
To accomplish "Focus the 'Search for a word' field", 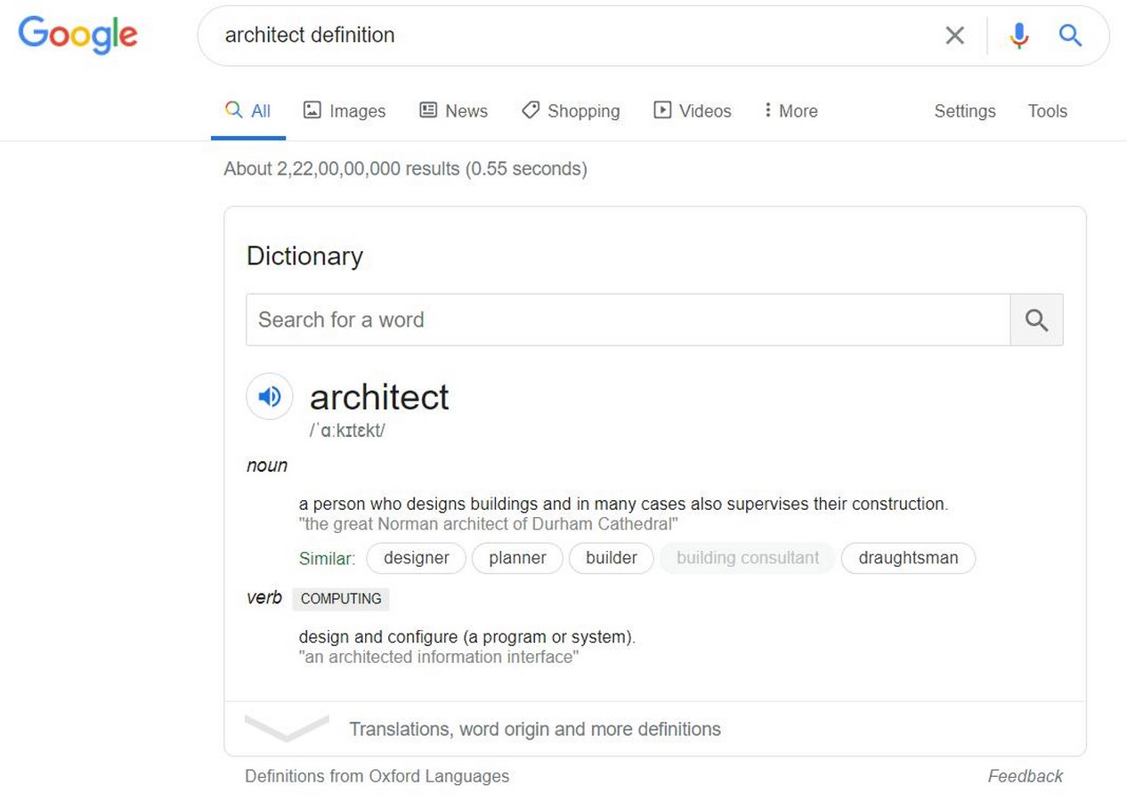I will pos(628,320).
